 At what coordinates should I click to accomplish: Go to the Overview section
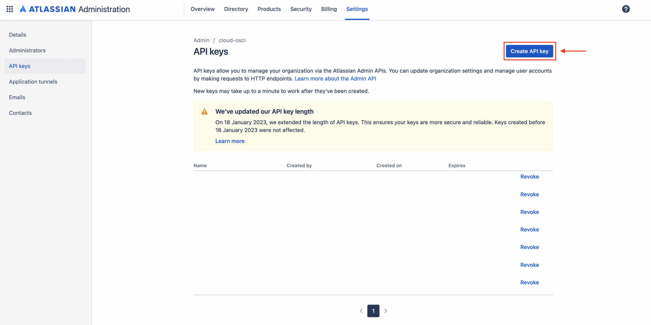coord(202,9)
